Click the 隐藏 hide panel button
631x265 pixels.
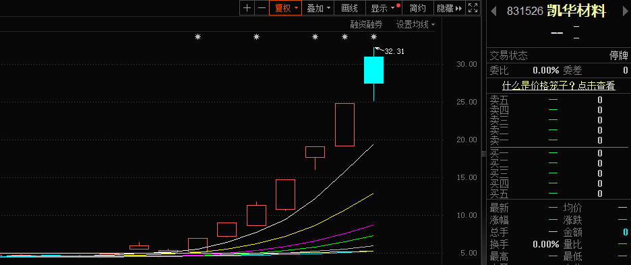[450, 8]
